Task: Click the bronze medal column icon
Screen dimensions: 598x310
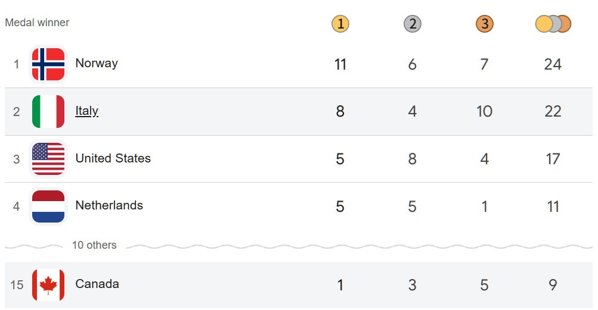Action: click(484, 24)
